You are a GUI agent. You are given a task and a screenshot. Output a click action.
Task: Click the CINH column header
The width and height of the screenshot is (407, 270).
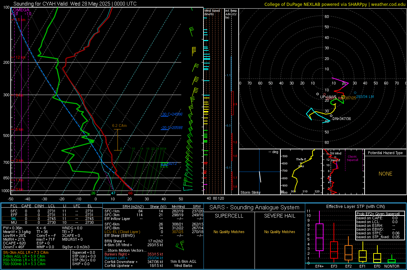[x=39, y=206]
